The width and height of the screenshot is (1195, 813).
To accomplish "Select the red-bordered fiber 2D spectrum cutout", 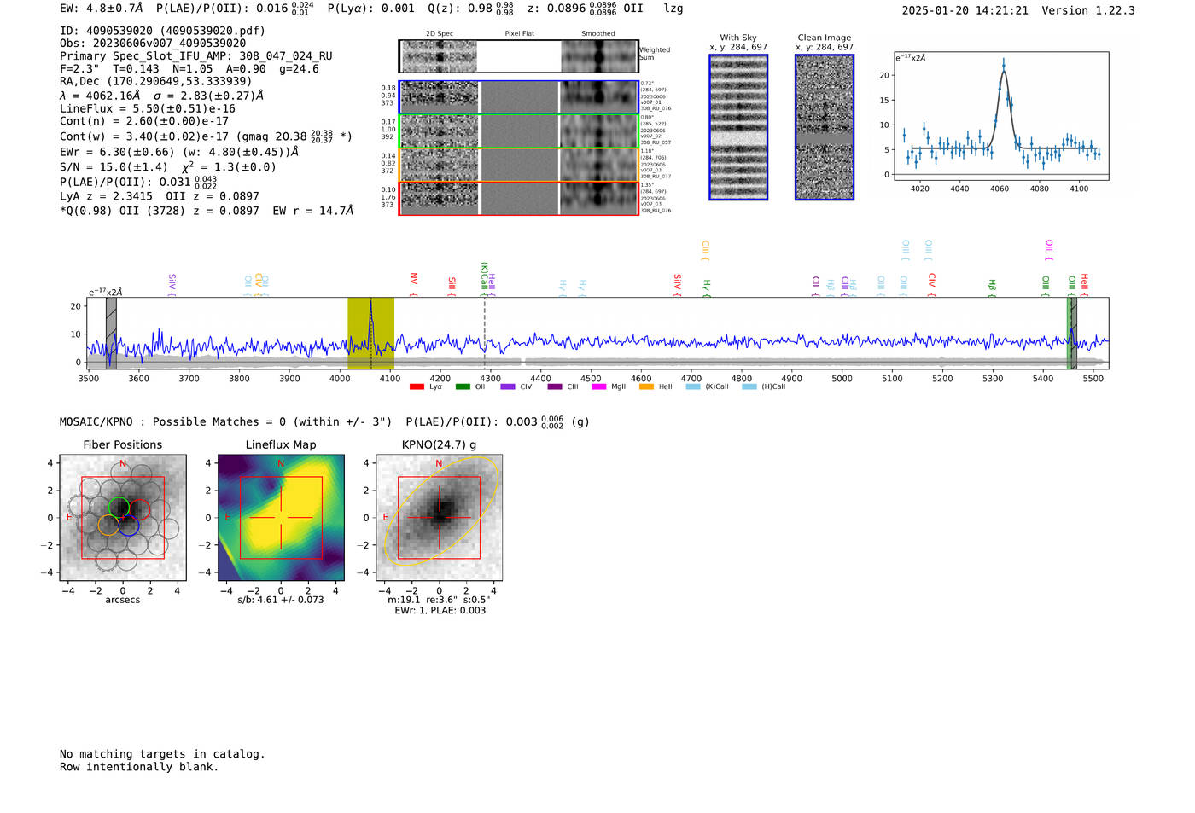I will (x=518, y=199).
